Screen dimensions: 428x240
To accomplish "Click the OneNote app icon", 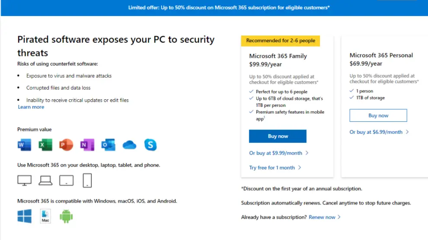I will tap(87, 145).
